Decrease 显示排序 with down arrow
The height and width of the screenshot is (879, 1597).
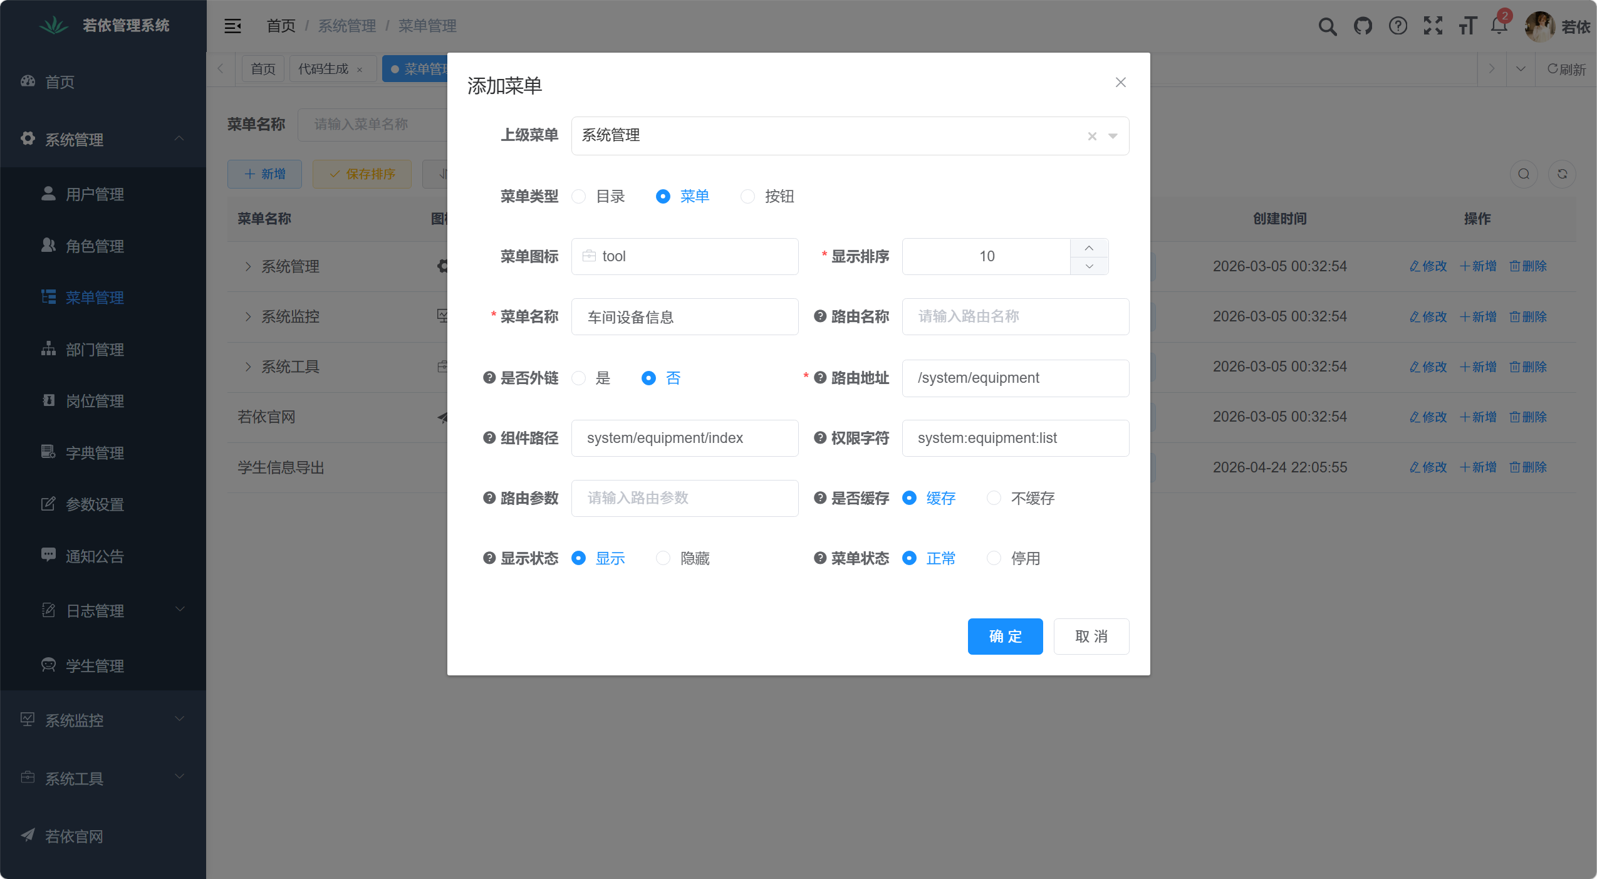coord(1089,266)
